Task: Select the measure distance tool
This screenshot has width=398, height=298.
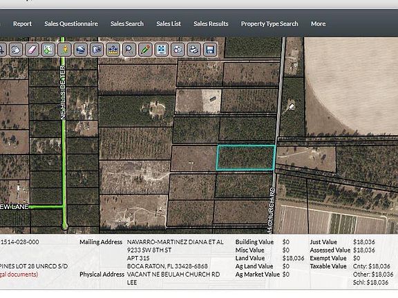Action: coord(113,49)
